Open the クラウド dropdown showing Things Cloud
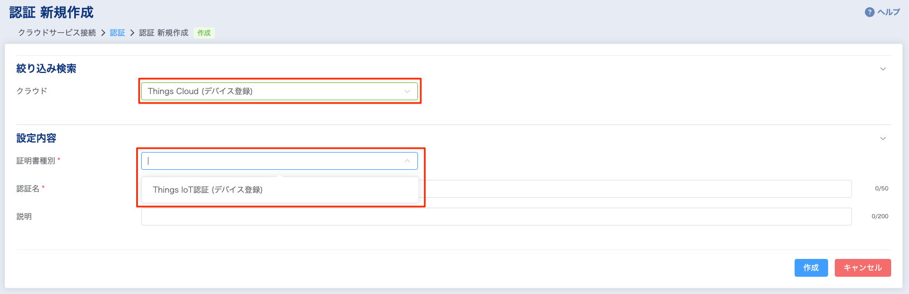The height and width of the screenshot is (294, 909). click(273, 91)
